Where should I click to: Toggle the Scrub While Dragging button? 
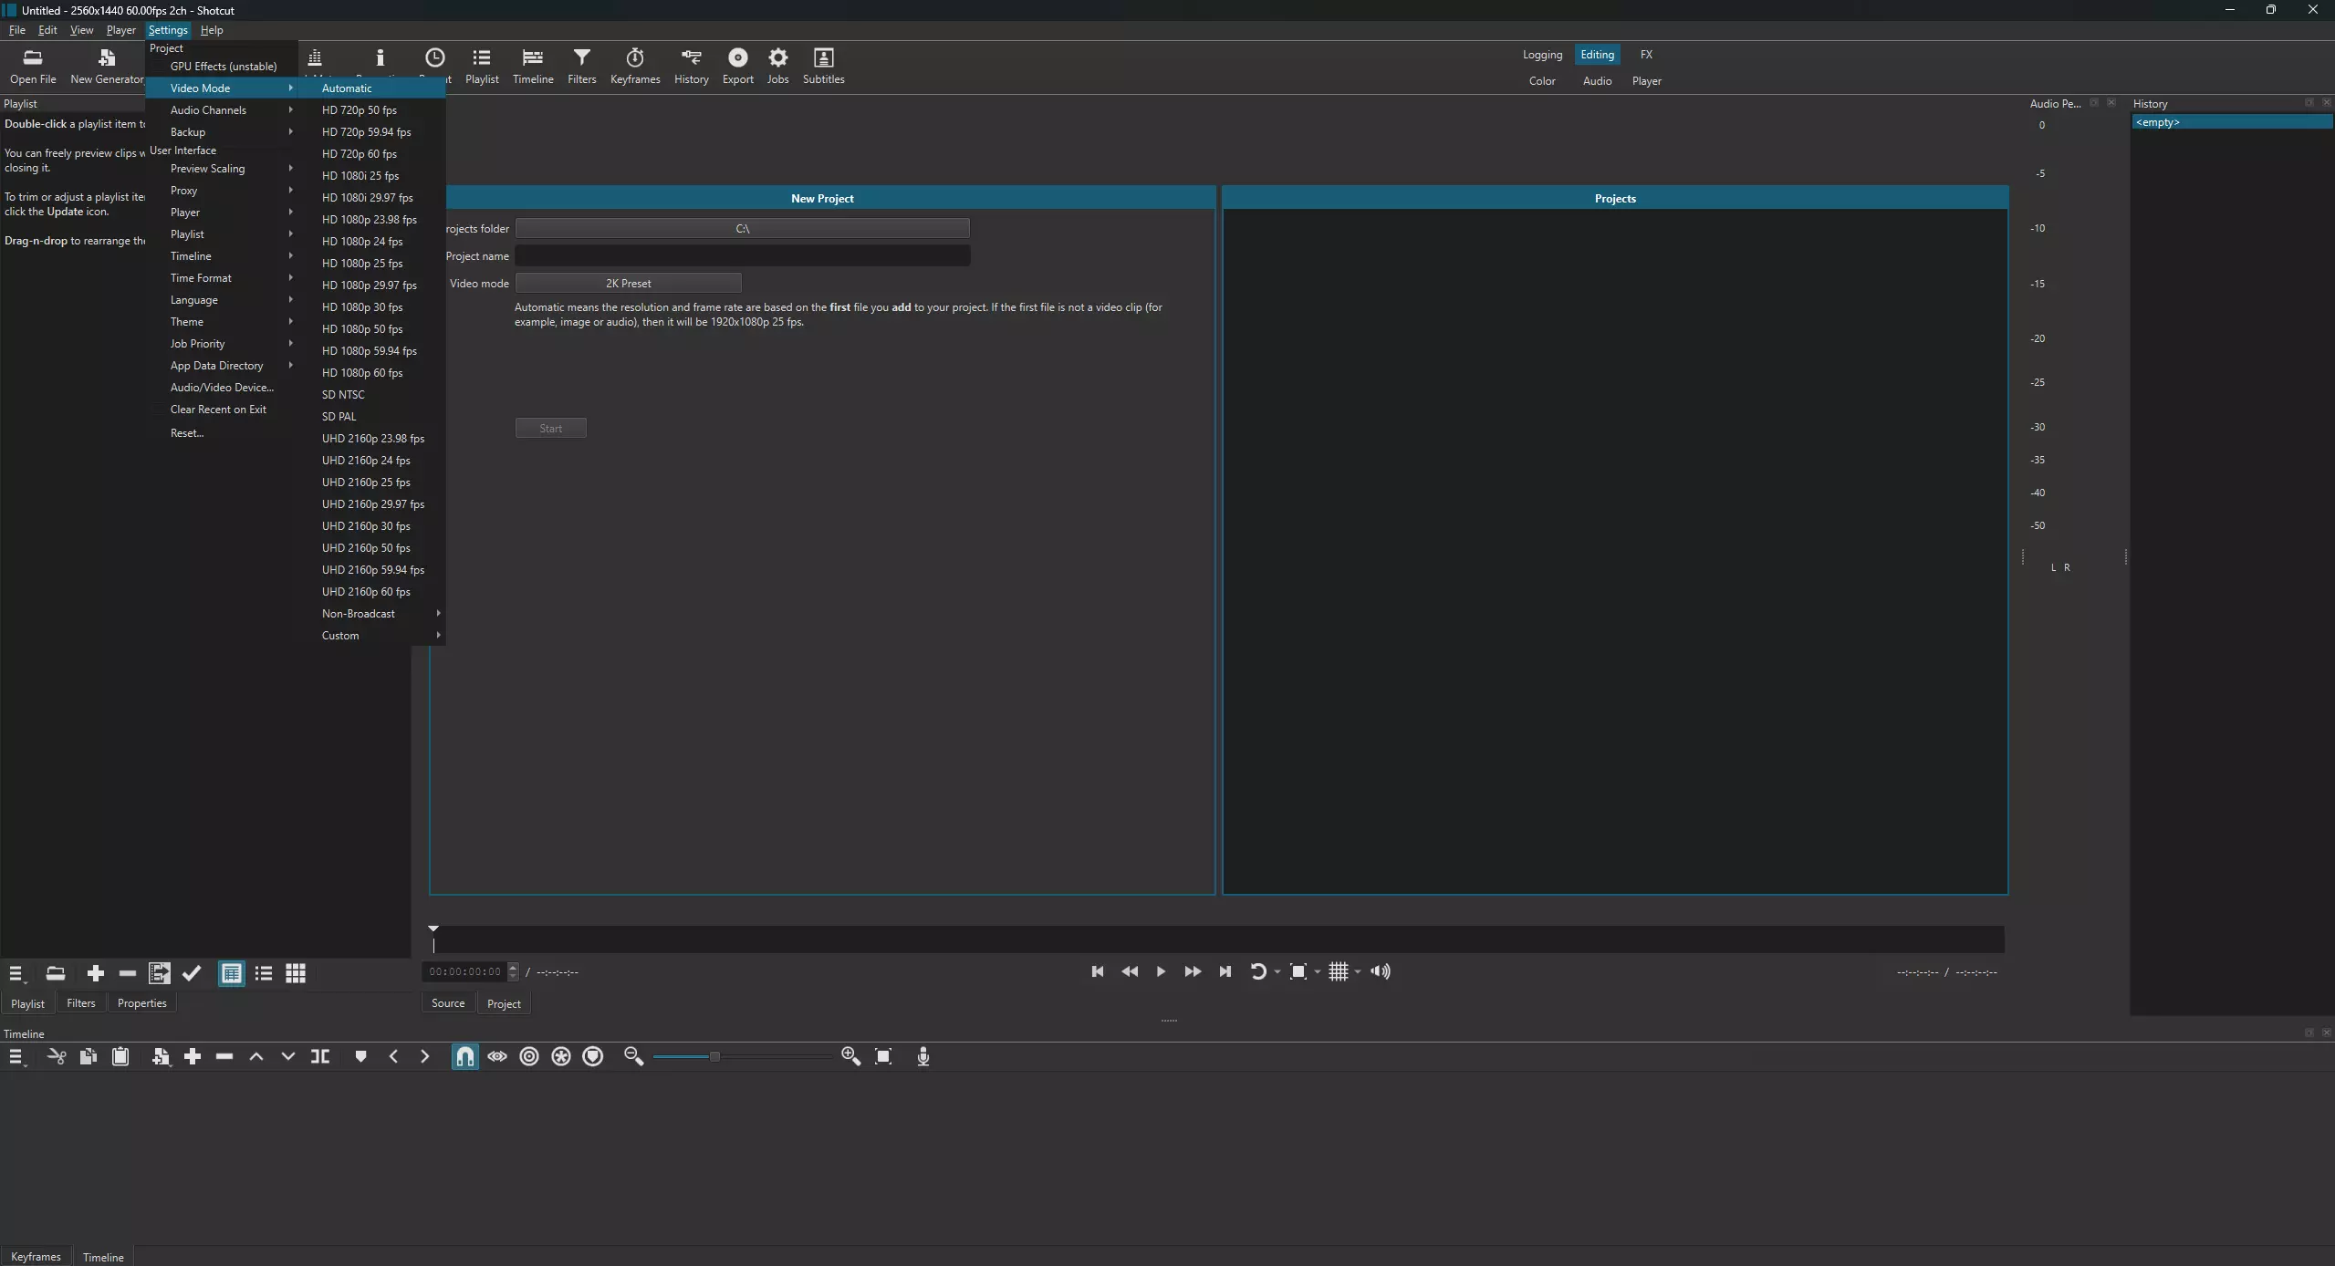tap(496, 1056)
